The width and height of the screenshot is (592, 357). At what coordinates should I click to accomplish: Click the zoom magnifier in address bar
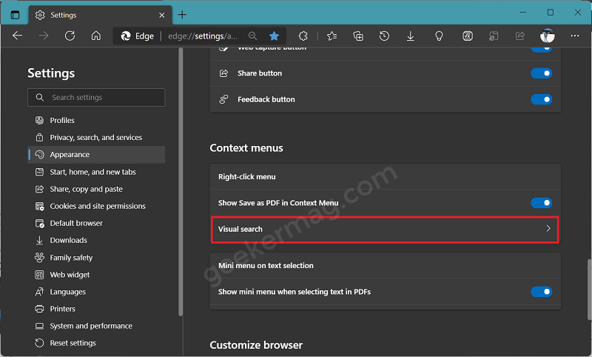pyautogui.click(x=252, y=36)
